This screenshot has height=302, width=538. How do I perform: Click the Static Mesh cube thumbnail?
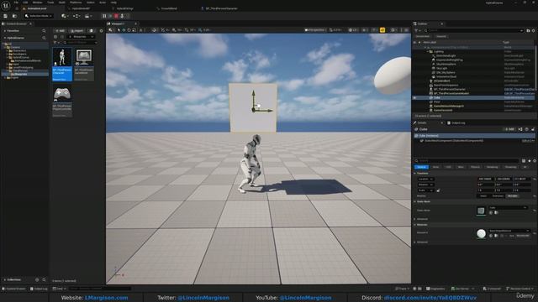(x=481, y=211)
